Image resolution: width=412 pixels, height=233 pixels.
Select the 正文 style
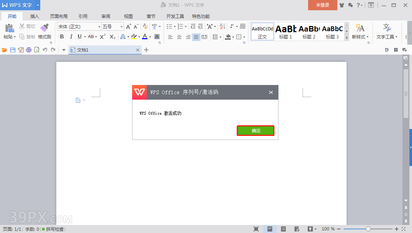pos(262,32)
